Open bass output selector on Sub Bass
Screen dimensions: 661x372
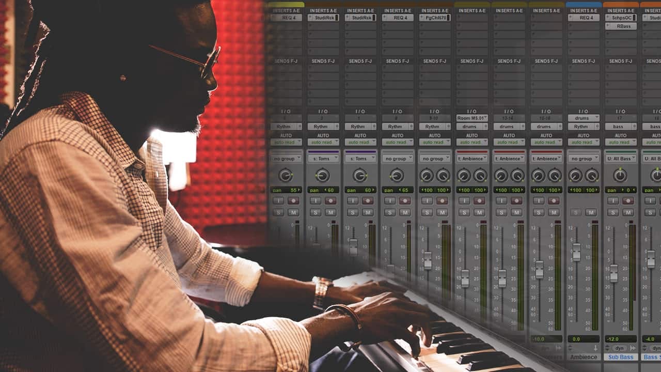pyautogui.click(x=621, y=127)
